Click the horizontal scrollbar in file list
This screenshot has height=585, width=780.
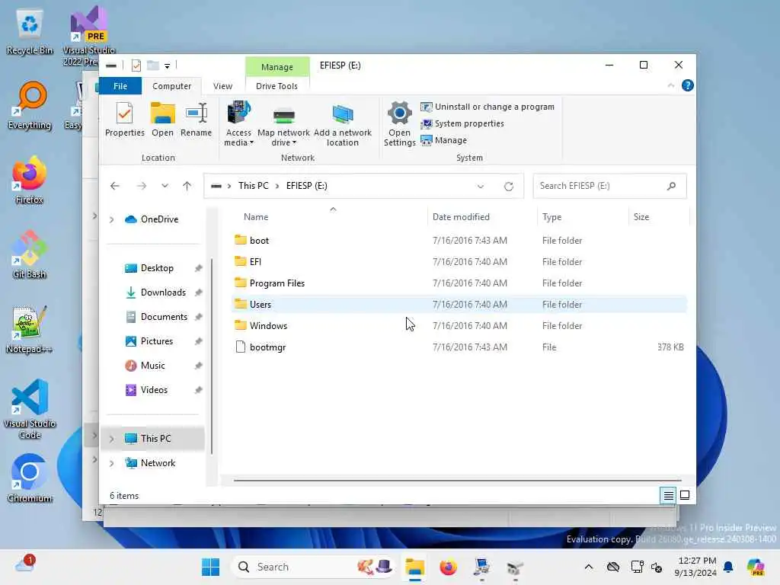tap(457, 481)
